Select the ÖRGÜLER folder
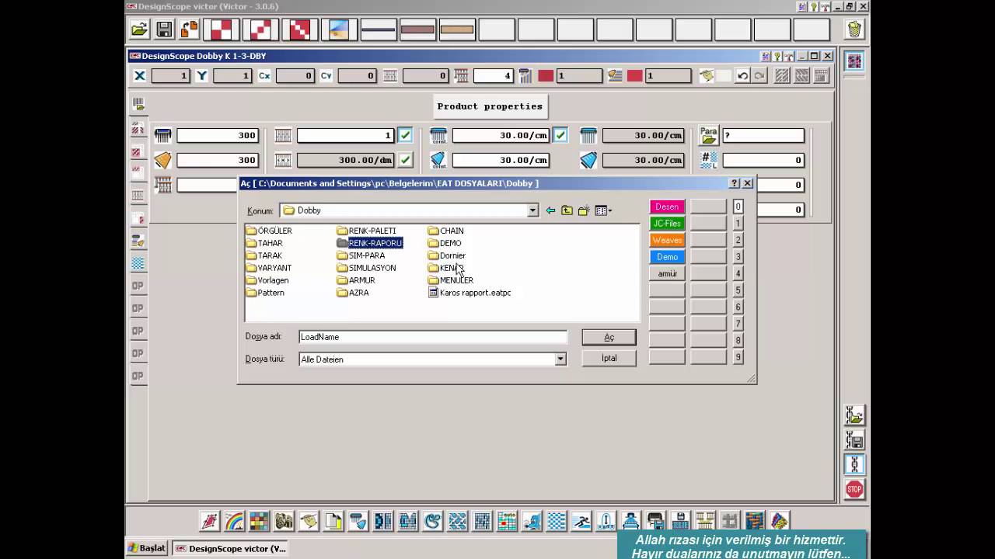The width and height of the screenshot is (995, 559). [269, 231]
